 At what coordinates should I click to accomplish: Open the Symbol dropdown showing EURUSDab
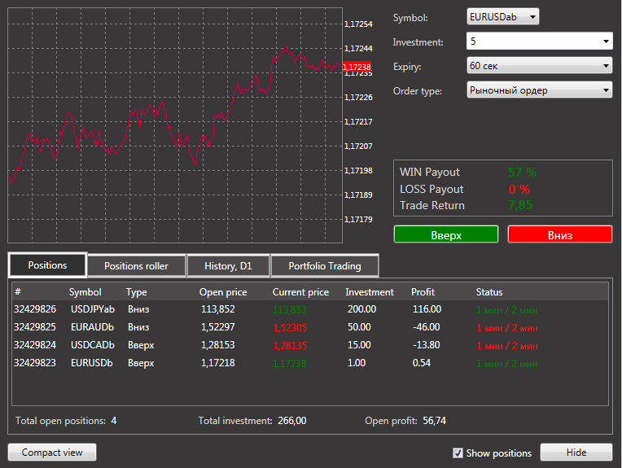(x=502, y=16)
